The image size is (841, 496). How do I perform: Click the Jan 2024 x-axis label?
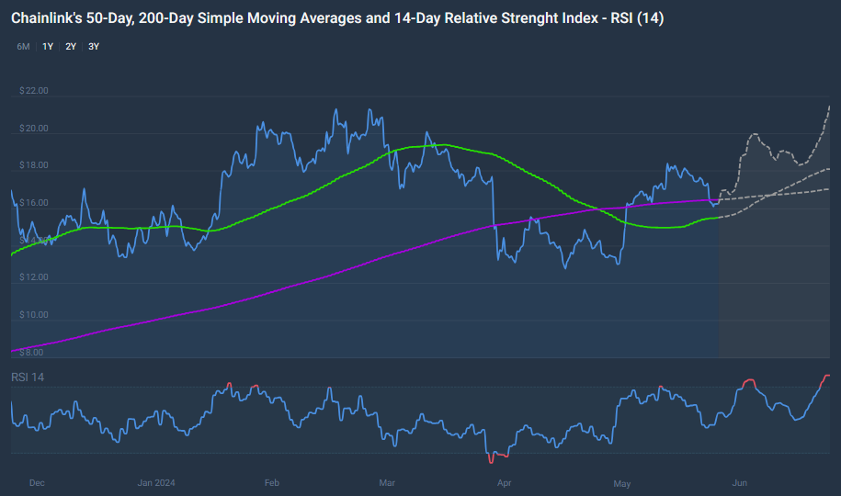point(156,482)
